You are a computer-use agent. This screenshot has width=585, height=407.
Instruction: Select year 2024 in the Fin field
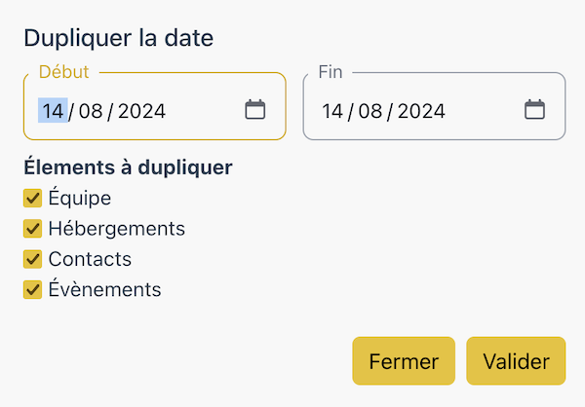point(421,111)
